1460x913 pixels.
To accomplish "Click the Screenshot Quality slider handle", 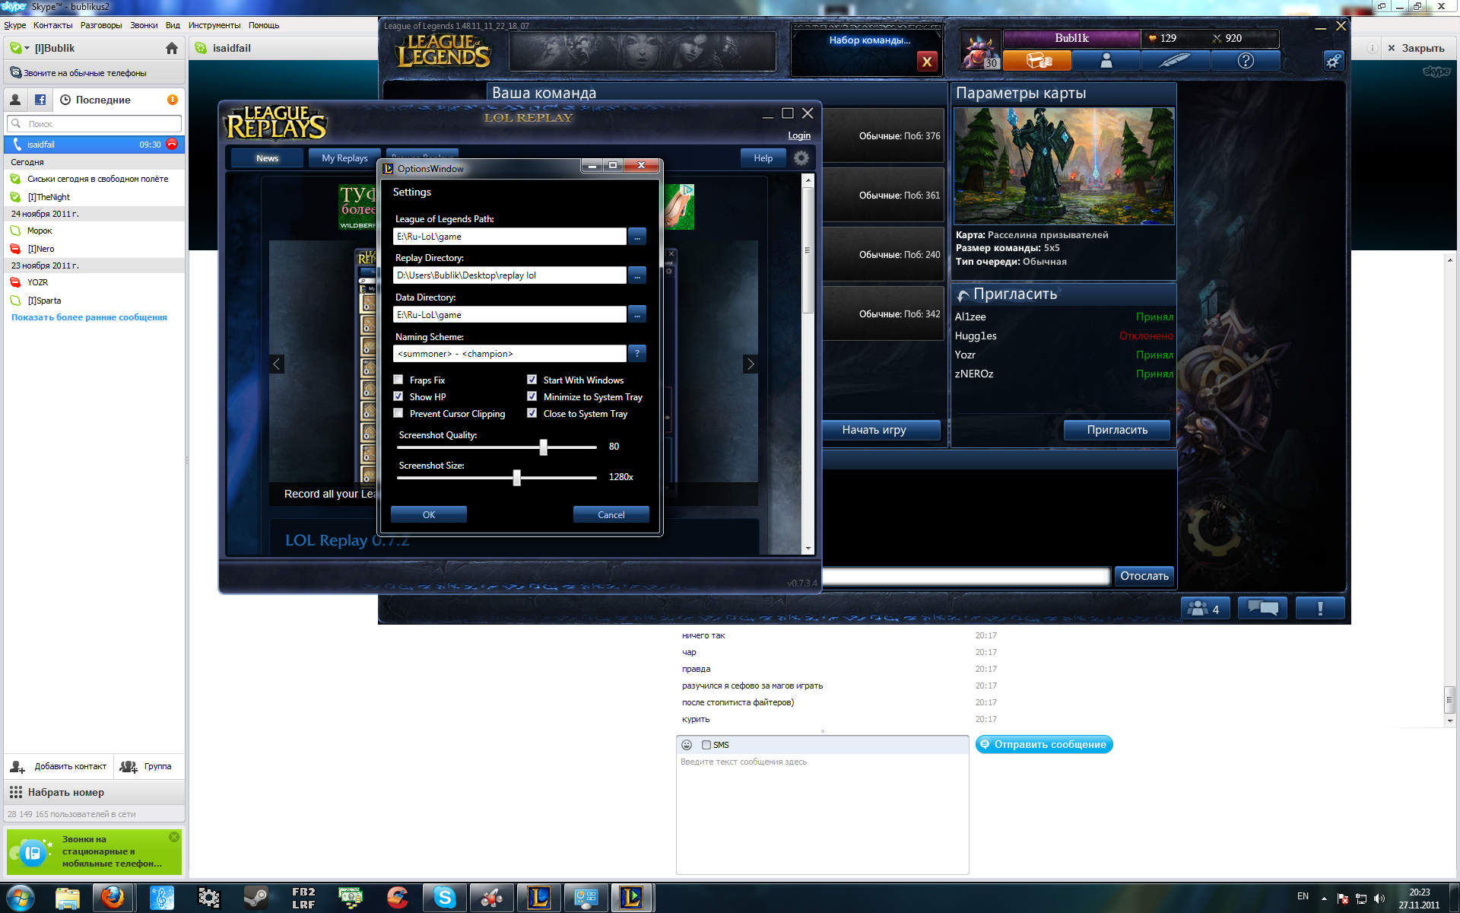I will click(544, 447).
